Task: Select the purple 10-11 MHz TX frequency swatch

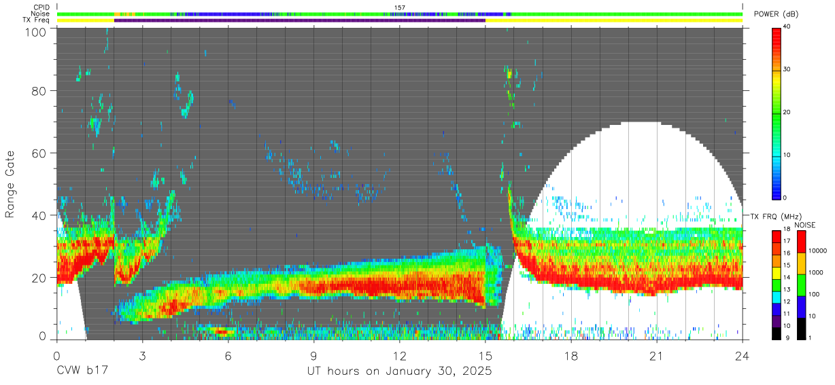Action: [x=777, y=321]
